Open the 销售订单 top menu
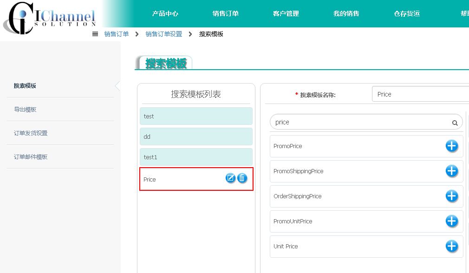This screenshot has height=273, width=469. coord(226,13)
